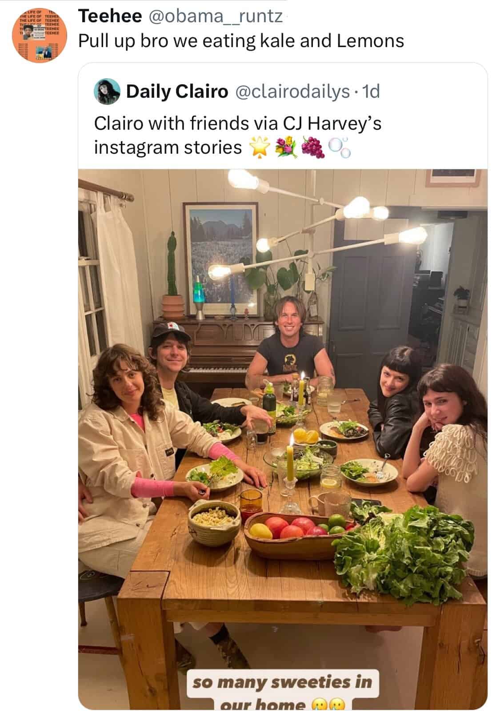Viewport: 500px width, 721px height.
Task: Click the 1d timestamp
Action: click(x=371, y=92)
